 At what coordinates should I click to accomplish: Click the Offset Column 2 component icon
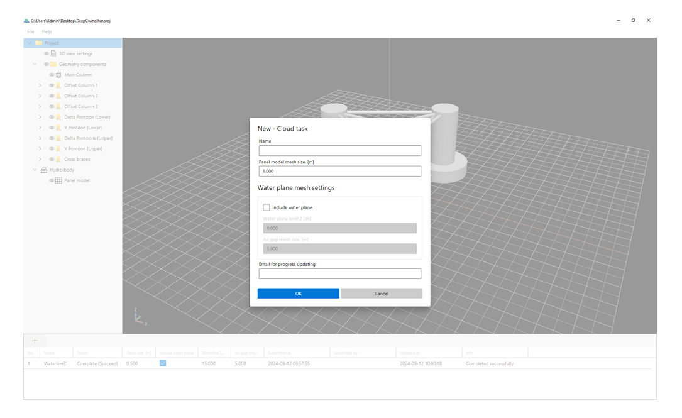58,96
